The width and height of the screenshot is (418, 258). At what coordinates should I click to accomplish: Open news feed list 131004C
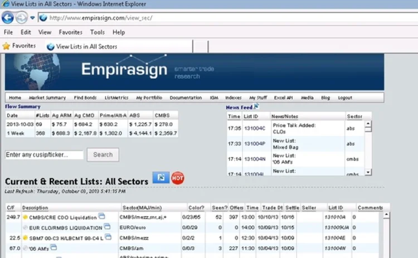click(255, 129)
